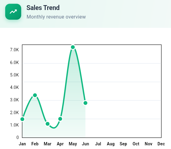This screenshot has width=171, height=149.
Task: Click the Oct x-axis label
Action: pyautogui.click(x=136, y=144)
